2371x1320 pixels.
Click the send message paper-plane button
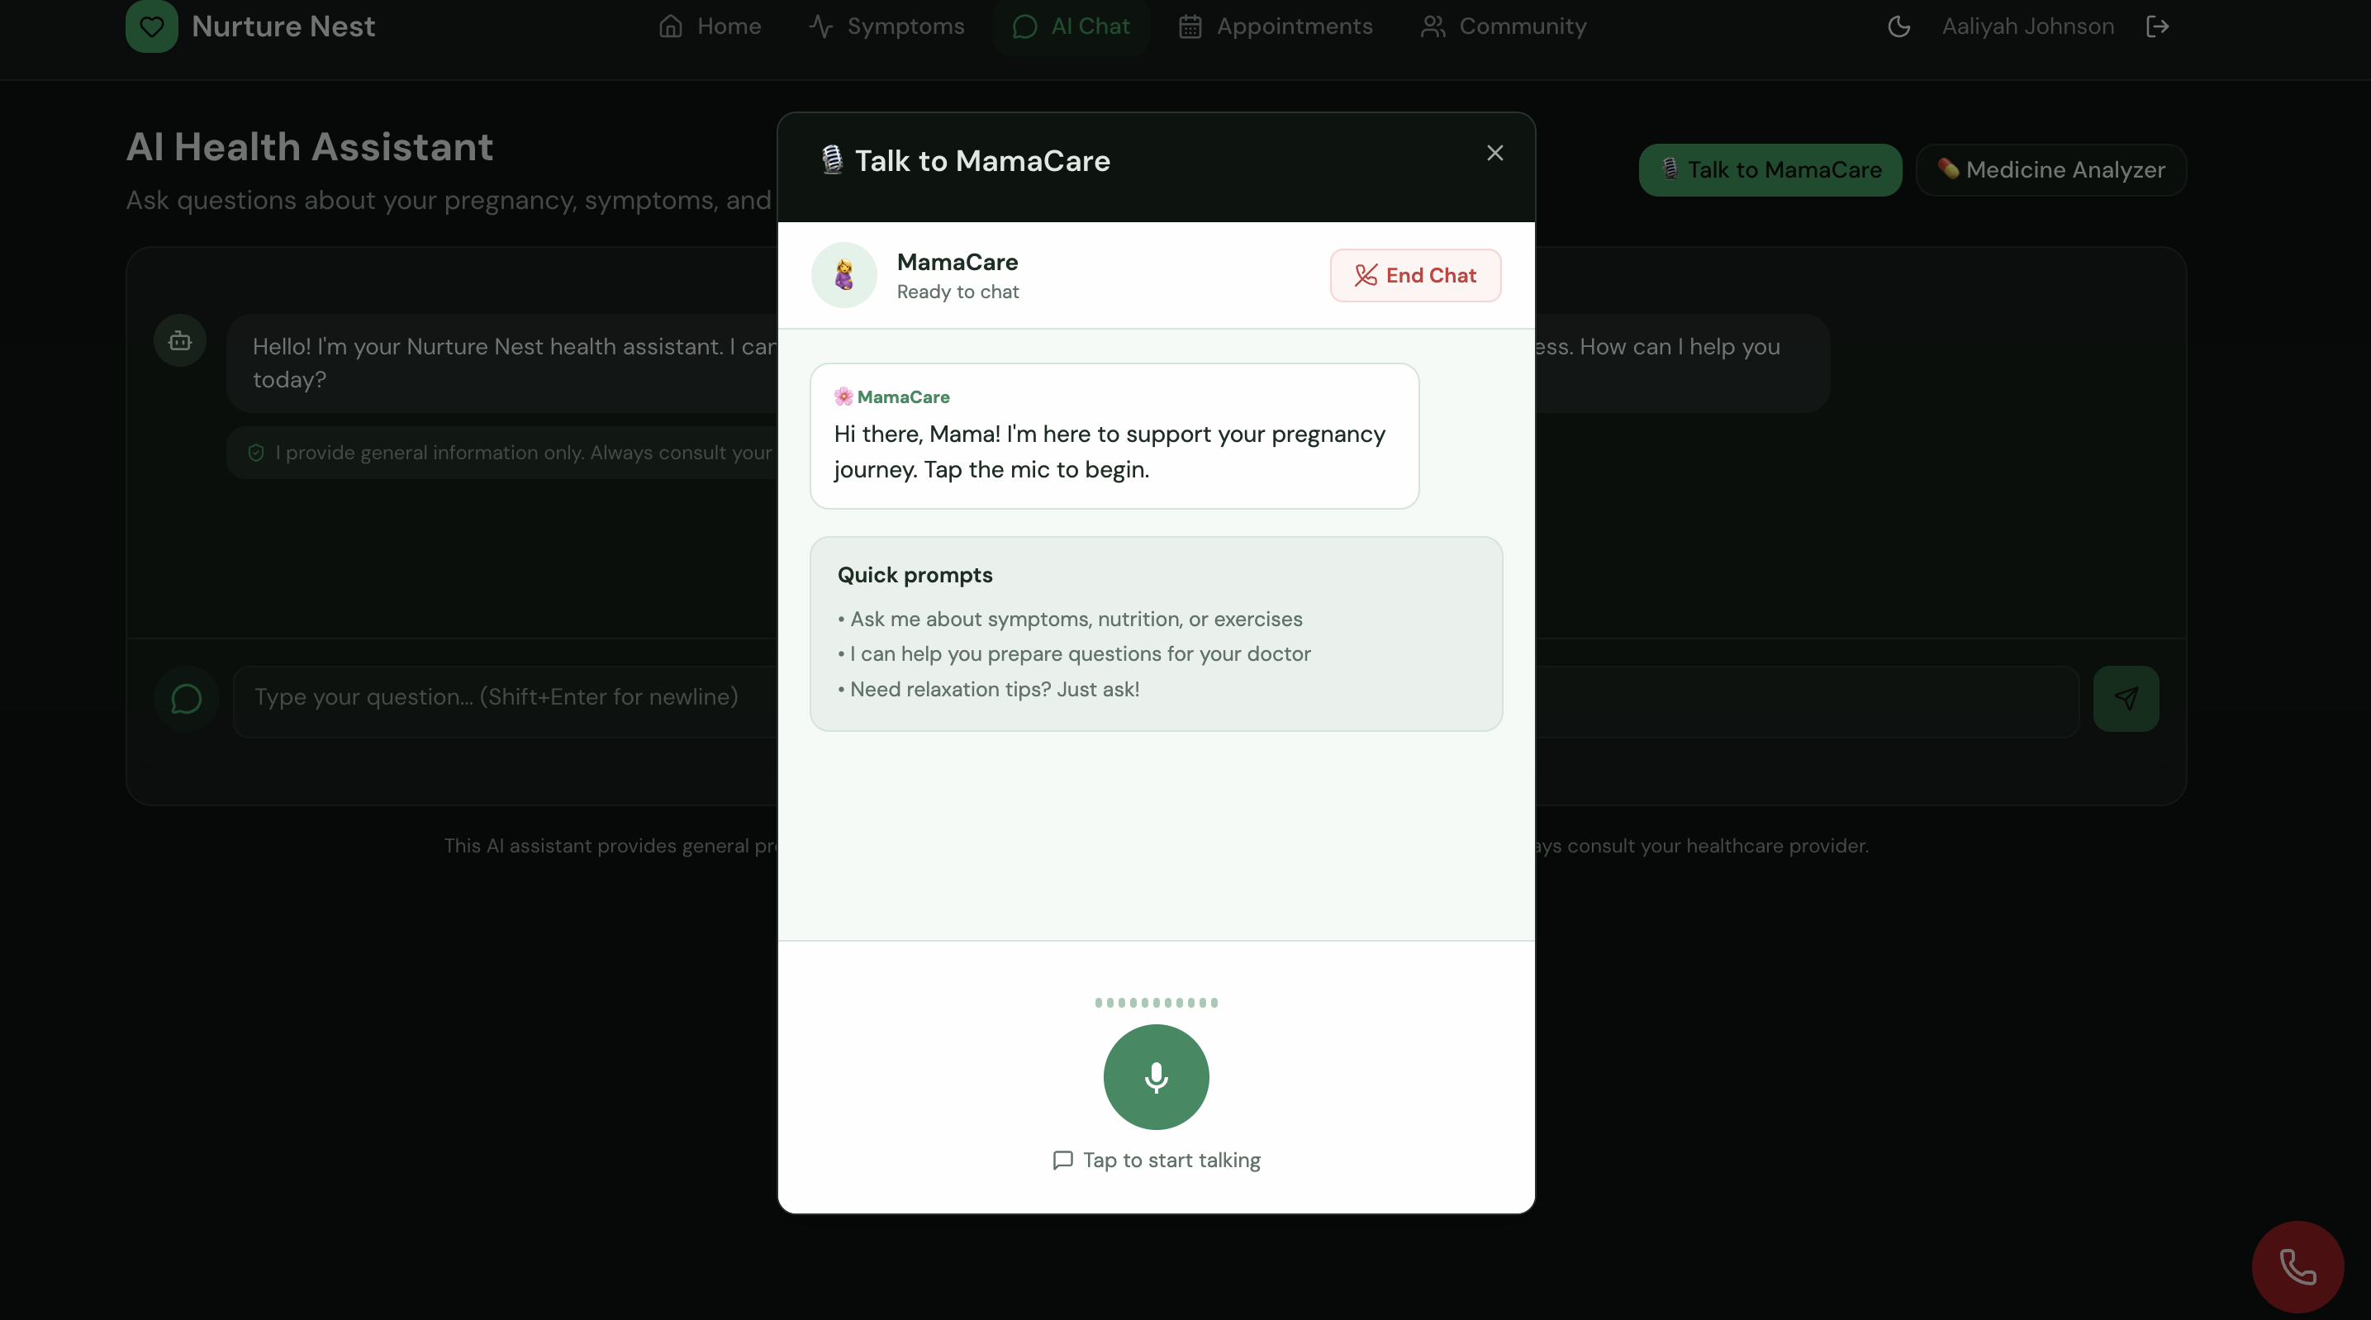tap(2126, 699)
